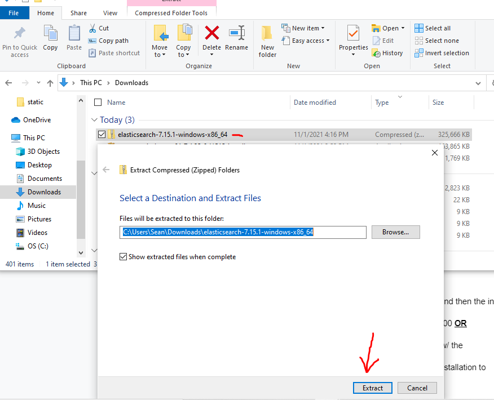Click navigation pane scrollbar up arrow
The image size is (494, 400).
pos(81,101)
